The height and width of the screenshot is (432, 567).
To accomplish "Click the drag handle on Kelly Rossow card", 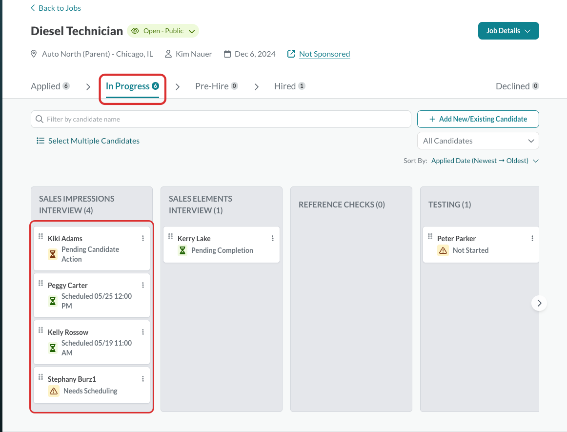I will coord(40,330).
